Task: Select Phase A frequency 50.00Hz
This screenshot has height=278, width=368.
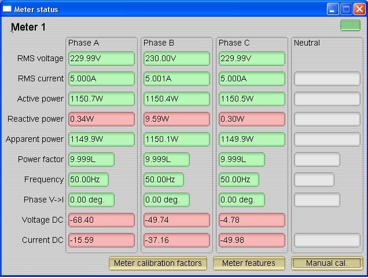Action: pos(89,179)
